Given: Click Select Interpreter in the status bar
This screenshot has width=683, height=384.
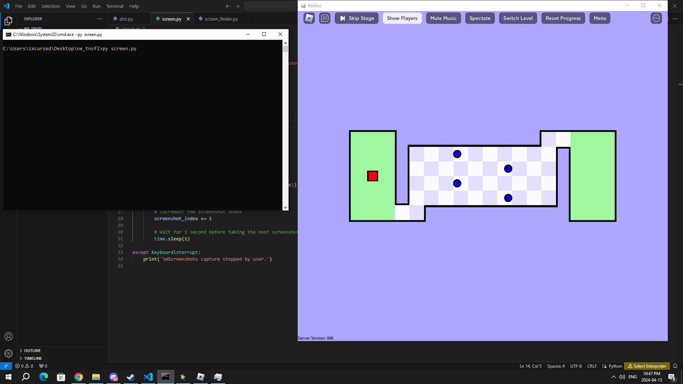Looking at the screenshot, I should [649, 366].
